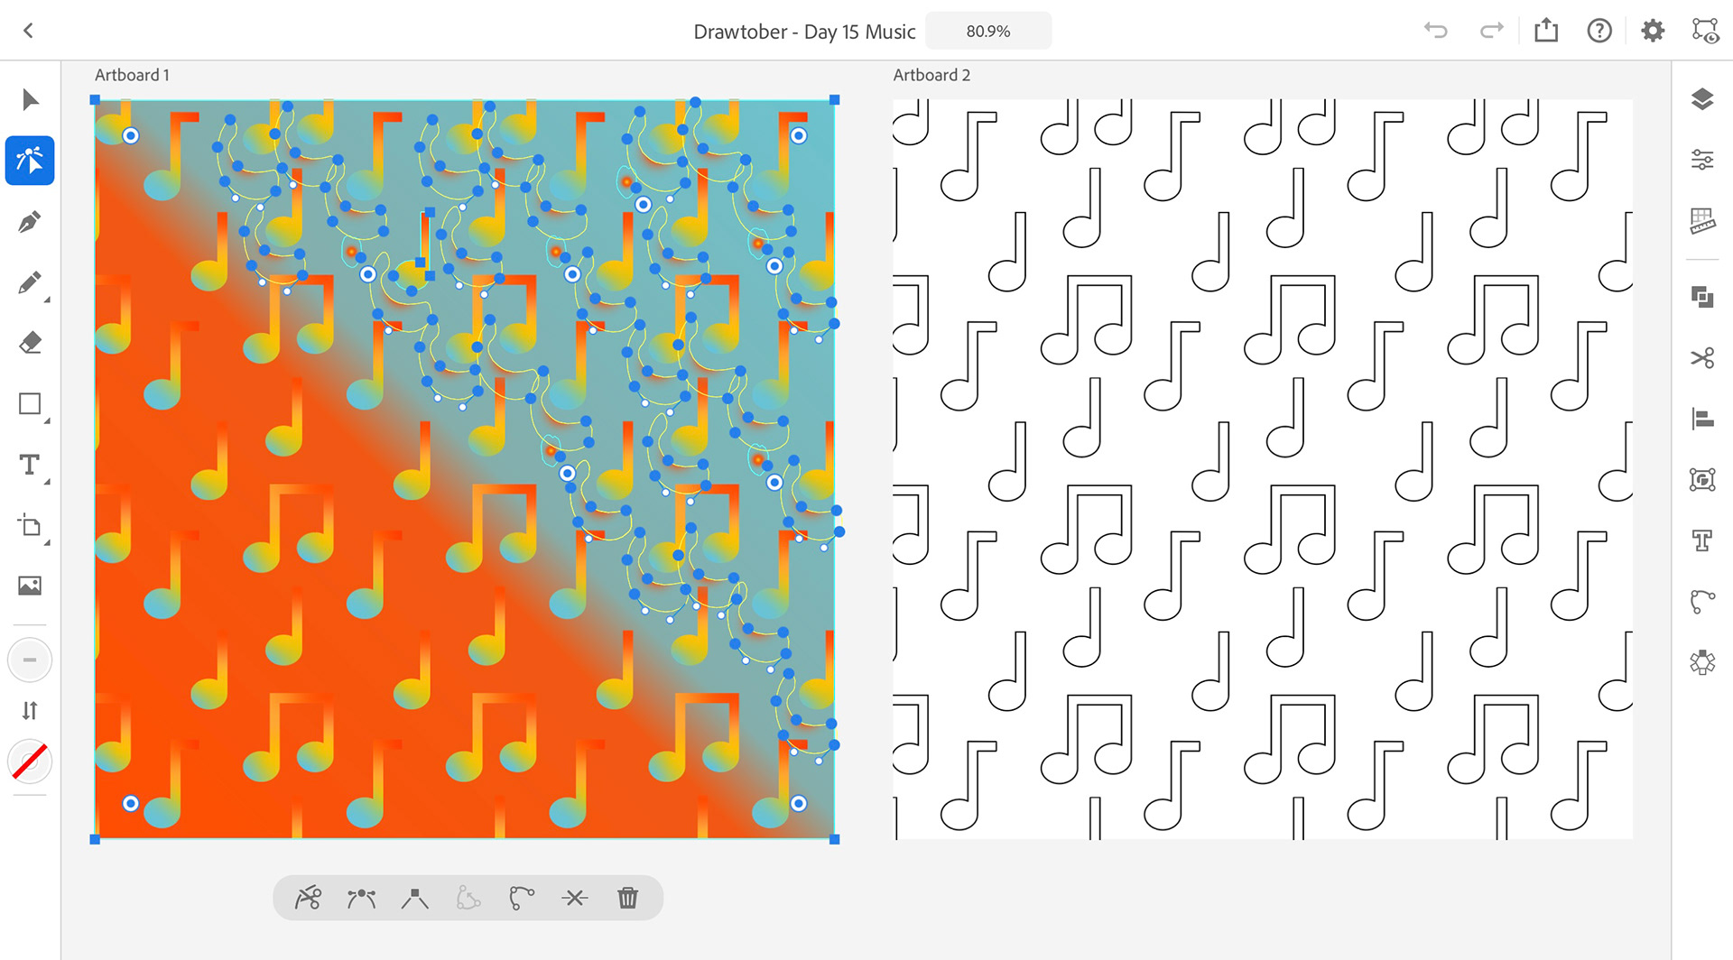The height and width of the screenshot is (960, 1733).
Task: Select the Artboard 1 label
Action: coord(132,75)
